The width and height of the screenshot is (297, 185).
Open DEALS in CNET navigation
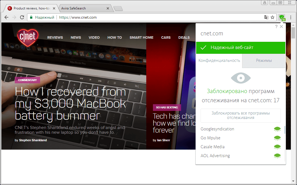click(184, 38)
